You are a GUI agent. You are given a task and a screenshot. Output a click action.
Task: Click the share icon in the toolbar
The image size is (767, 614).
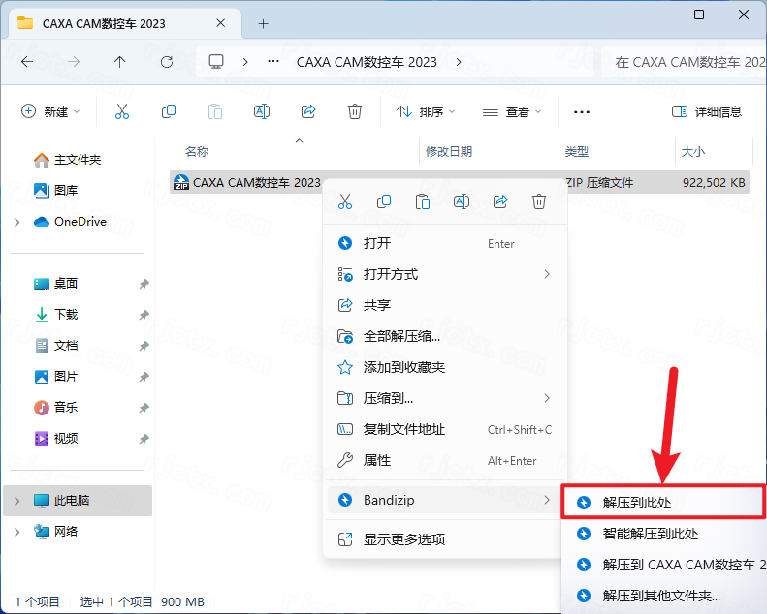308,111
